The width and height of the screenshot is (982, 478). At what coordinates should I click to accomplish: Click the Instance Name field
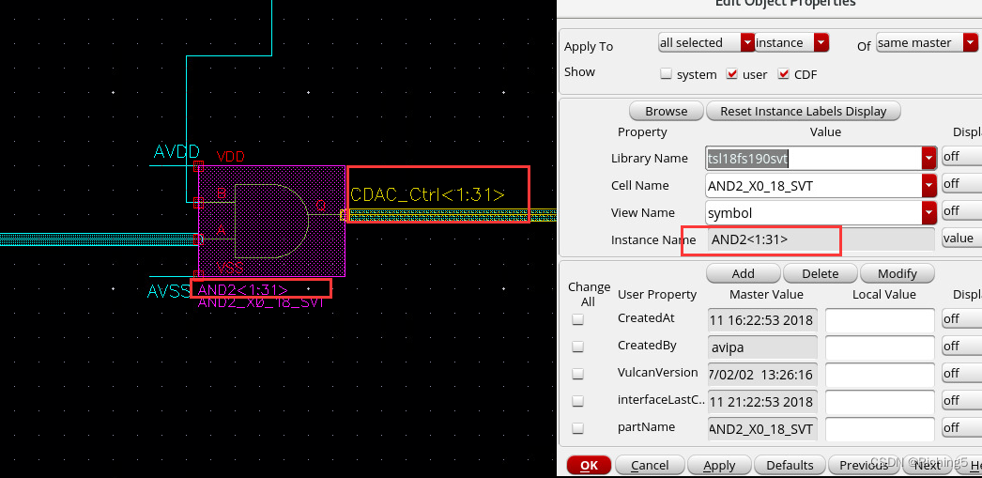coord(807,239)
